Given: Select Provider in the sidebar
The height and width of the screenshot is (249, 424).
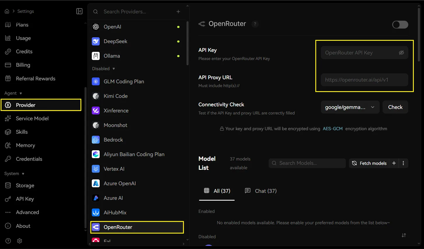Looking at the screenshot, I should tap(41, 105).
